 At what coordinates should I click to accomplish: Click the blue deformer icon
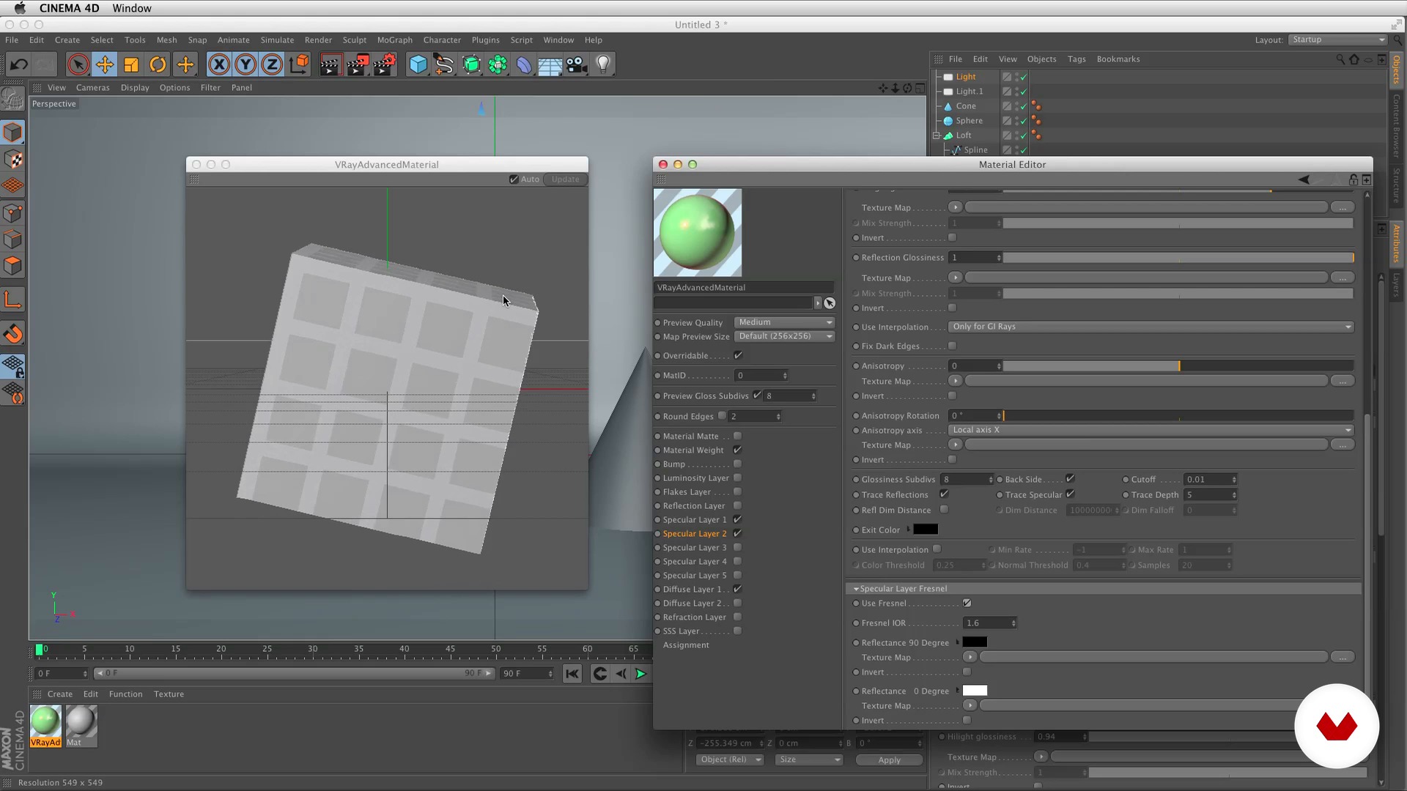click(523, 64)
